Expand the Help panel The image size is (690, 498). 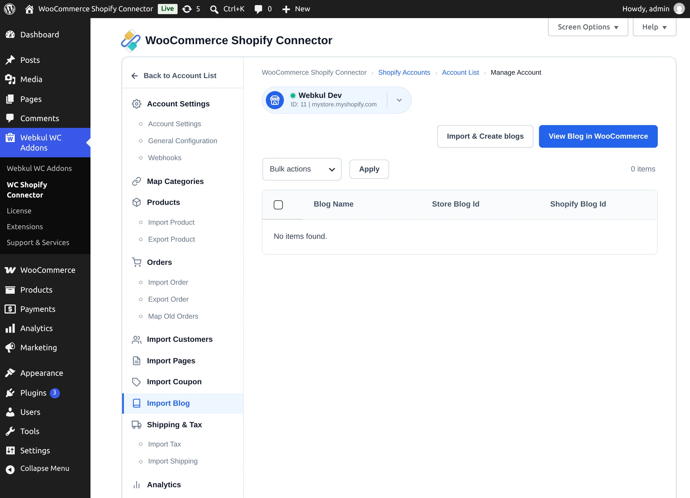point(654,27)
